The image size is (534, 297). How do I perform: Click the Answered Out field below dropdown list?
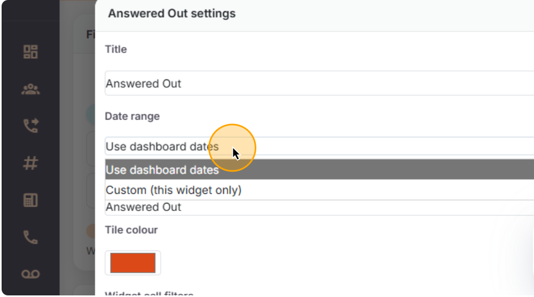point(318,207)
